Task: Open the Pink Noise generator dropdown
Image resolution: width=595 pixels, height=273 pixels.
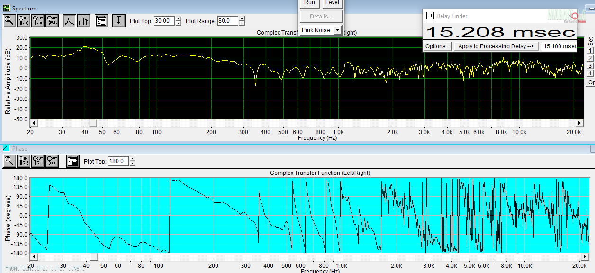Action: pos(337,30)
